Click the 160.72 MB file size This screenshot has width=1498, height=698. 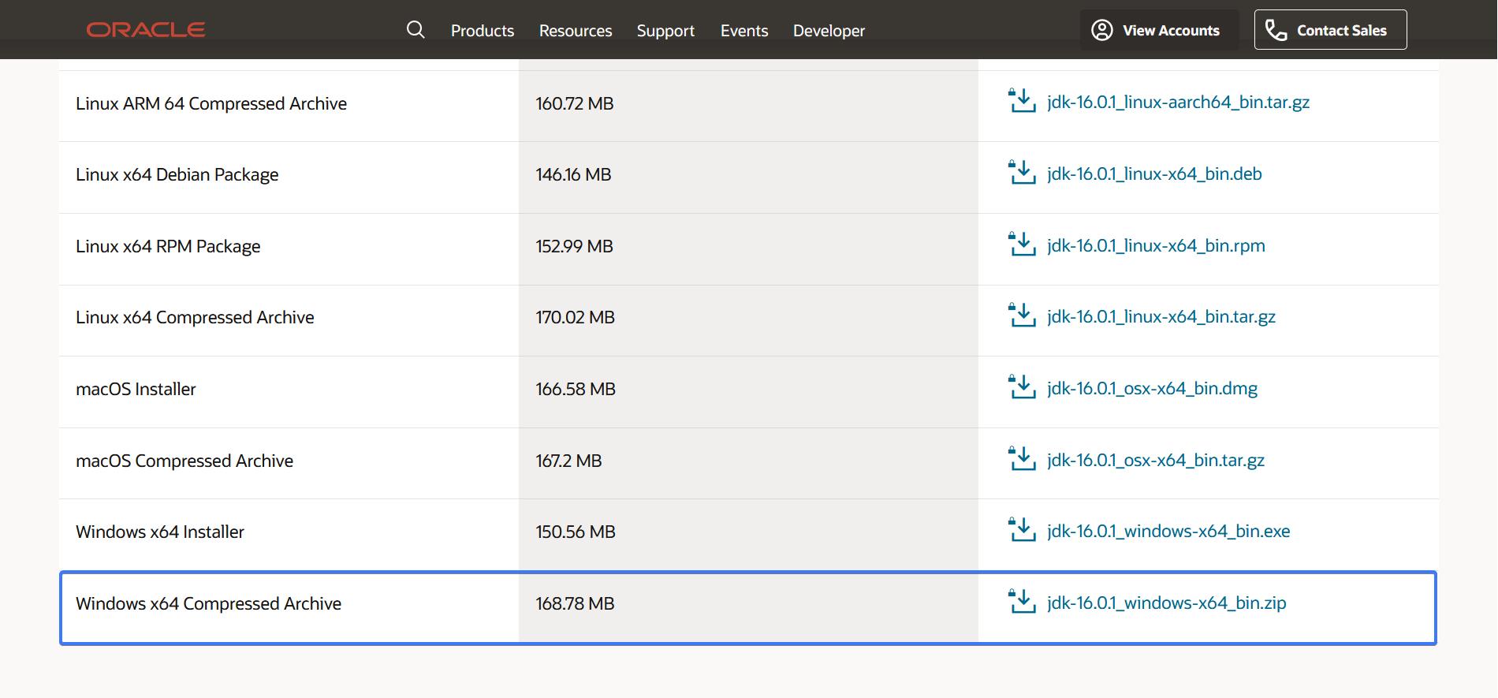[575, 104]
